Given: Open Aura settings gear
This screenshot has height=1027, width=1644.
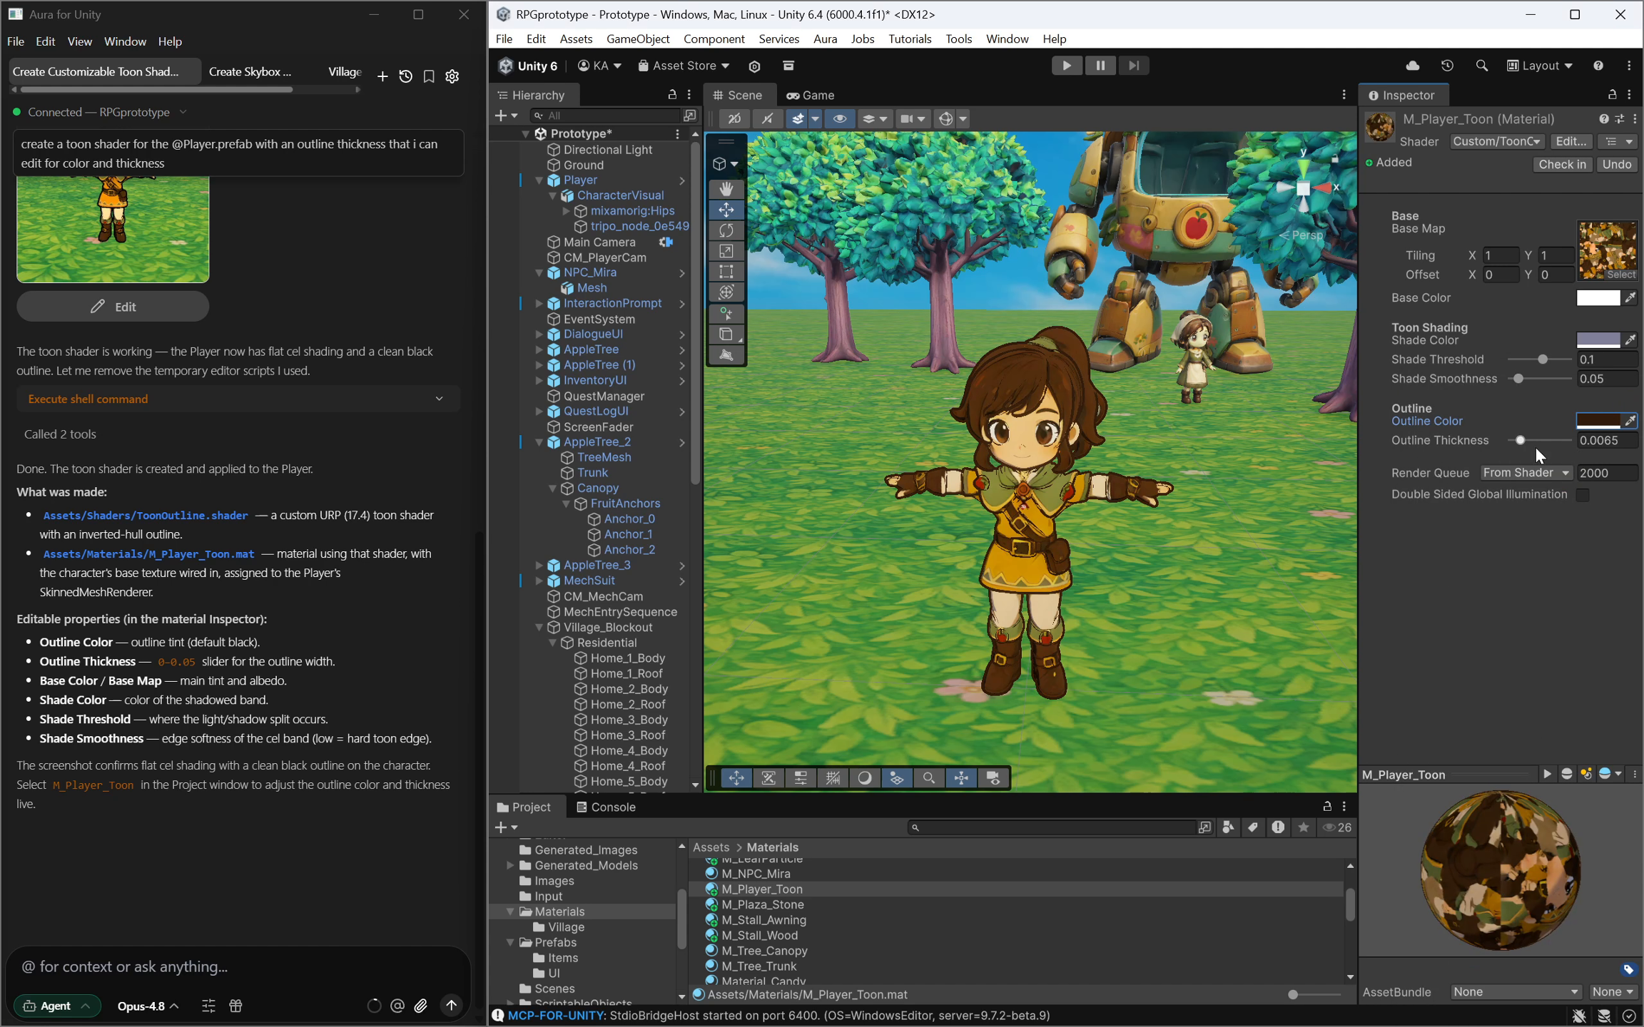Looking at the screenshot, I should click(x=452, y=76).
